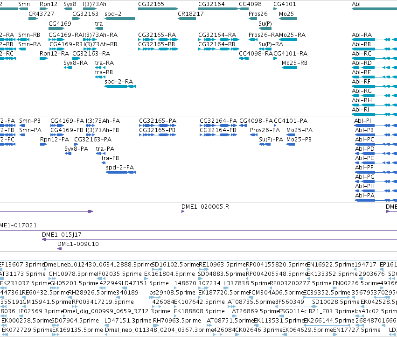Click the CG32163 gene label in gene track
This screenshot has width=397, height=337.
click(x=85, y=14)
